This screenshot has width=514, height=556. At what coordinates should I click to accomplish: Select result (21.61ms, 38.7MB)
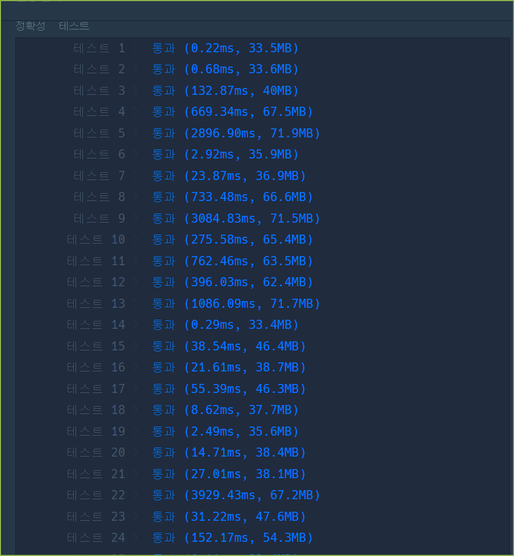coord(245,367)
